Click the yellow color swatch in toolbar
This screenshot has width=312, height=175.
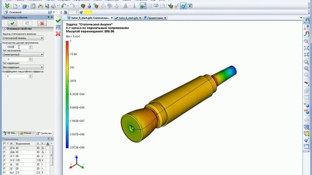[x=88, y=12]
